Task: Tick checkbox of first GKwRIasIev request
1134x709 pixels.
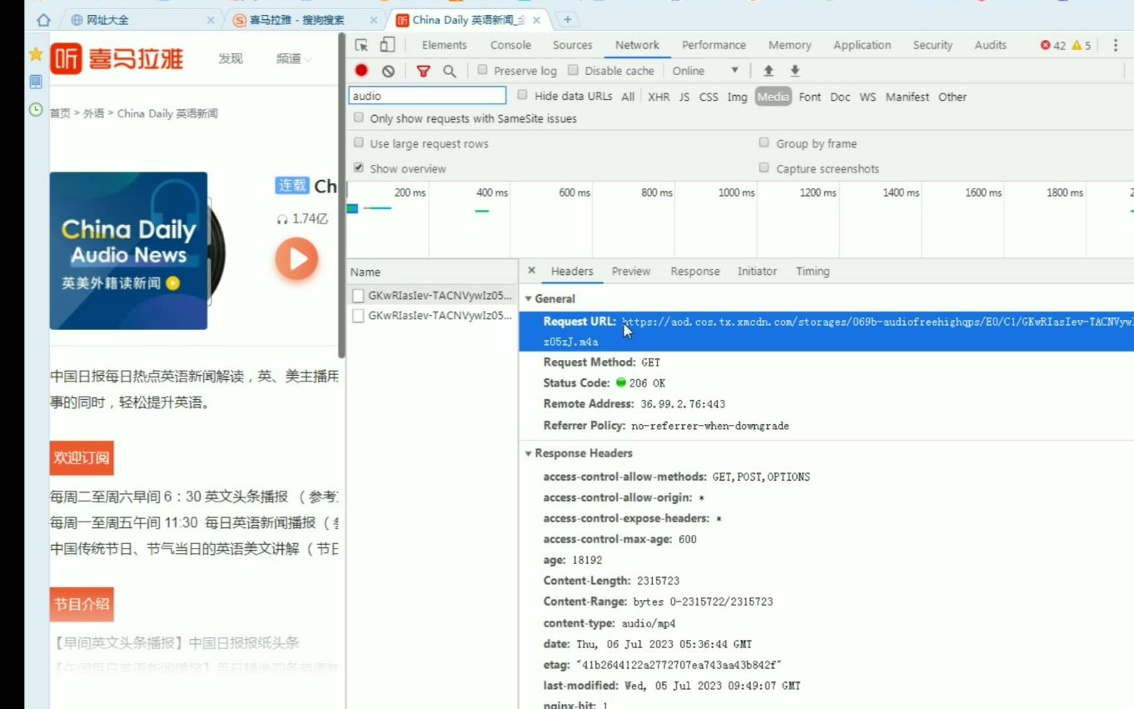Action: [x=358, y=295]
